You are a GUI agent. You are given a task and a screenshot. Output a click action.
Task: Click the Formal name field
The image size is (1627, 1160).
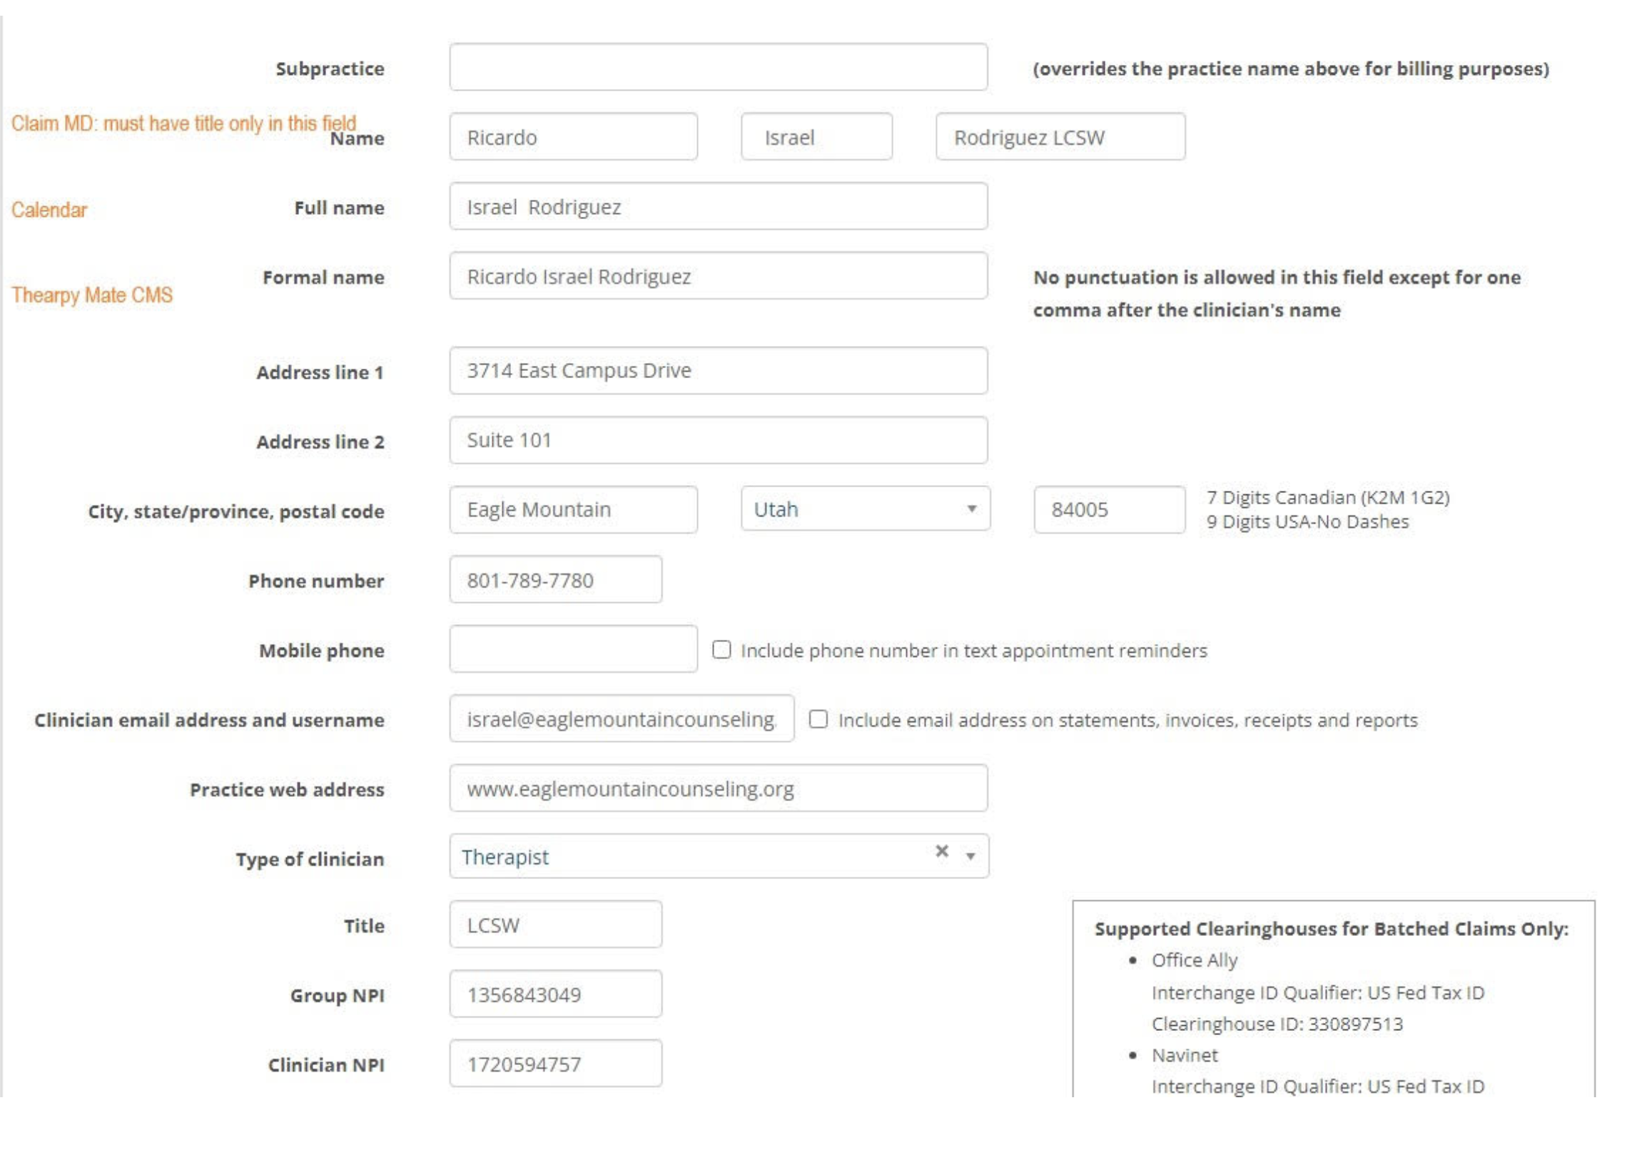718,275
